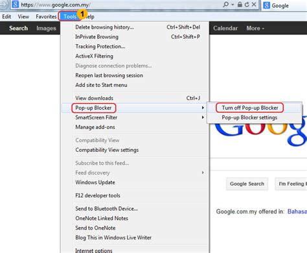Open Images link in Google bar
The image size is (307, 253).
(x=46, y=29)
